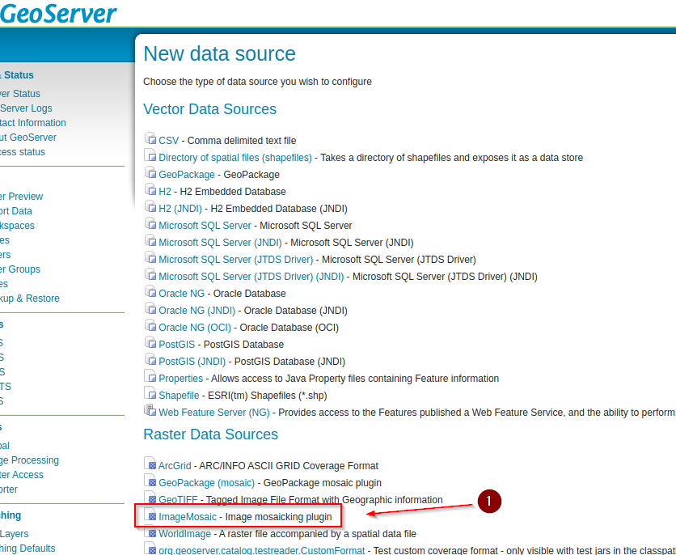Viewport: 676px width, 555px height.
Task: Click the ArcGrid raster icon
Action: click(x=150, y=464)
